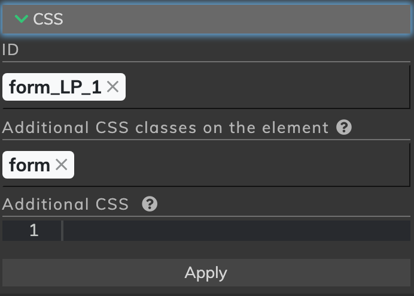414x296 pixels.
Task: Click the ID field label
Action: pos(10,50)
